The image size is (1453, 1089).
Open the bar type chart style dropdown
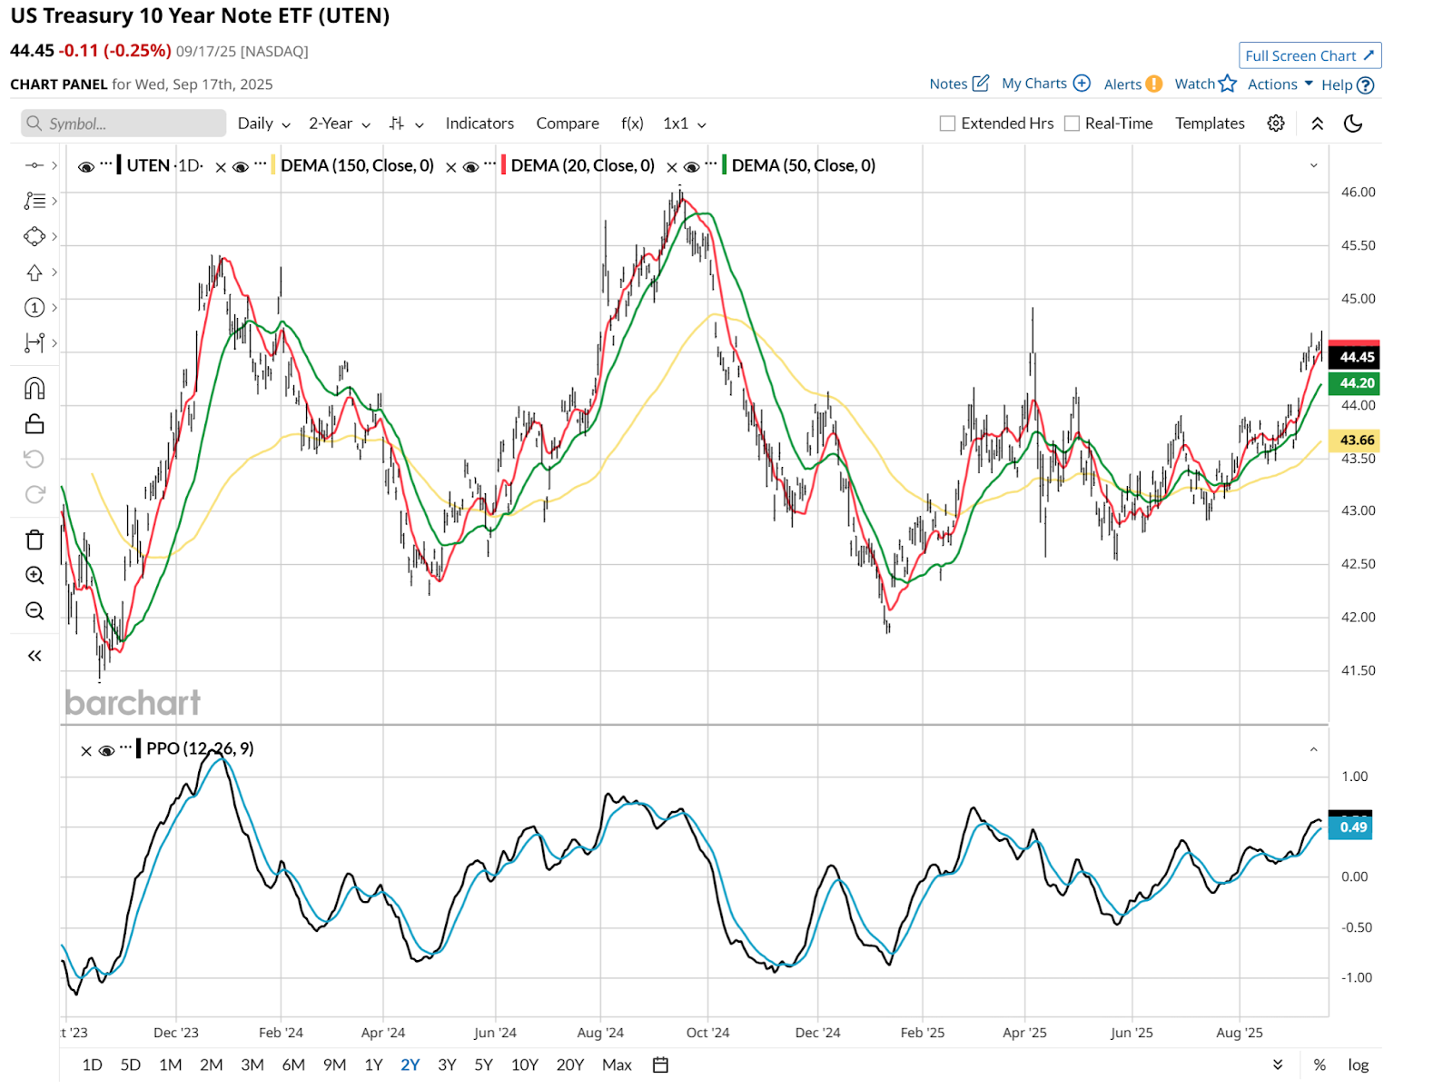(x=406, y=124)
